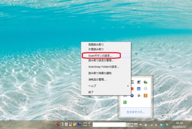The image size is (192, 129).
Task: Click the Google Drive taskbar tray icon
Action: [x=166, y=125]
